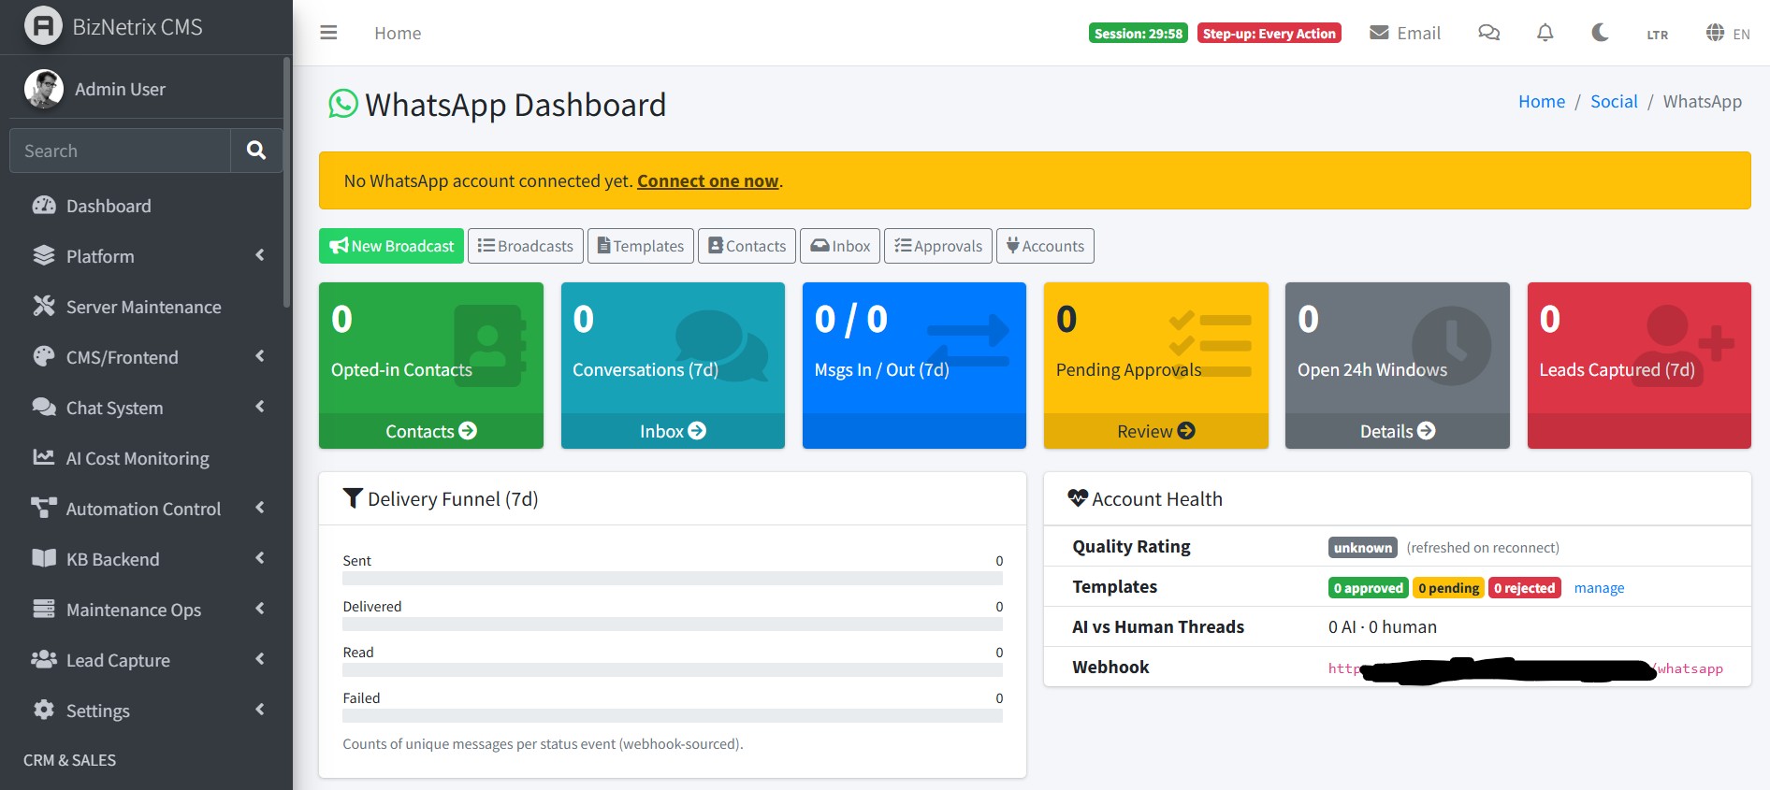Start a New Broadcast
Image resolution: width=1770 pixels, height=790 pixels.
coord(391,246)
